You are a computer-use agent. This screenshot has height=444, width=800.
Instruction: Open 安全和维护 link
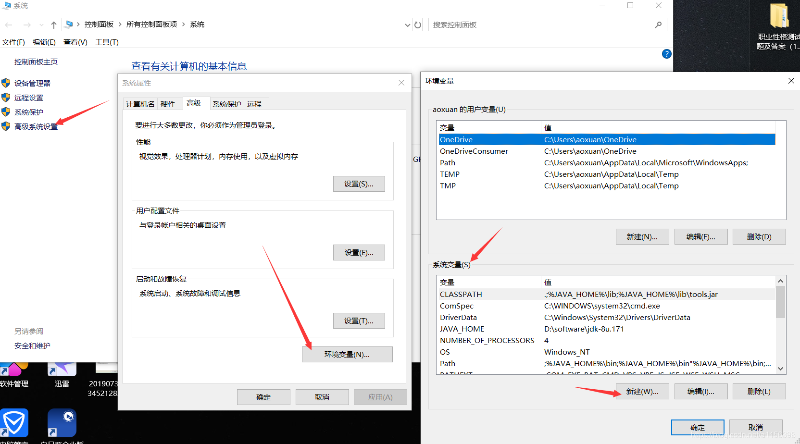pyautogui.click(x=32, y=345)
